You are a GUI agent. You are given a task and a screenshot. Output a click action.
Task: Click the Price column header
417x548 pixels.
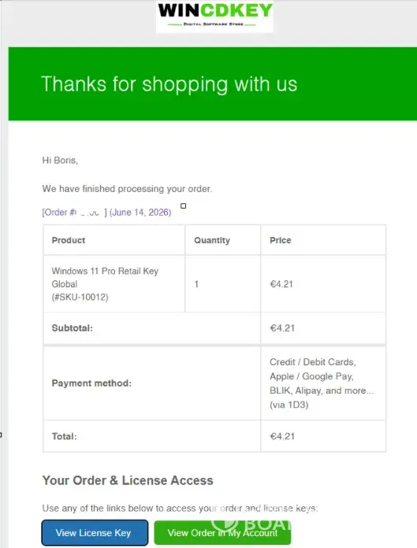pyautogui.click(x=281, y=240)
